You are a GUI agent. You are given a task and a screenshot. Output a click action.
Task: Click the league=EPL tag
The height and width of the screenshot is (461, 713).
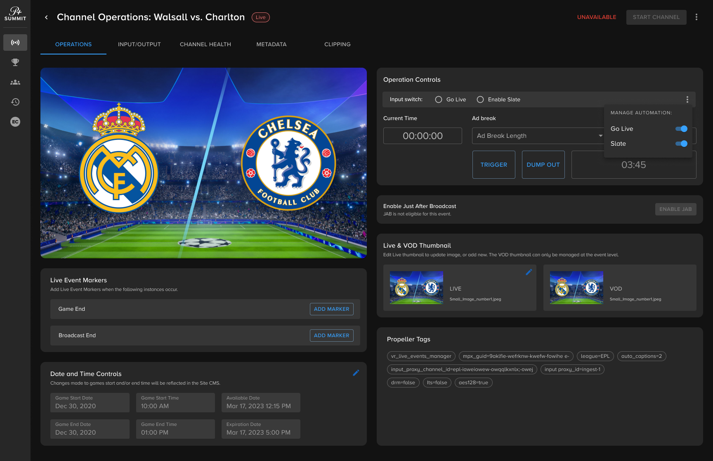point(595,356)
